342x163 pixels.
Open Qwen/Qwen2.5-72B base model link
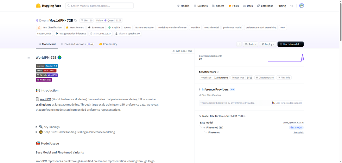pos(293,123)
